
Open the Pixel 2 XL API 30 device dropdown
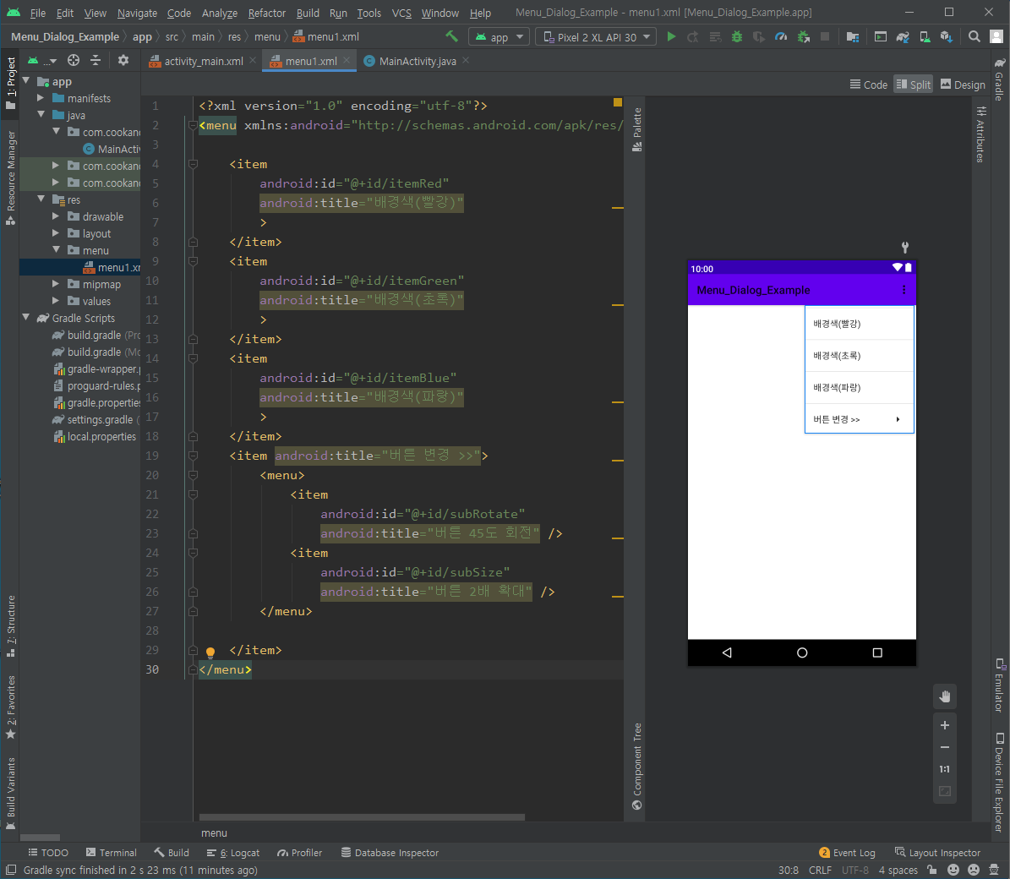pos(597,37)
